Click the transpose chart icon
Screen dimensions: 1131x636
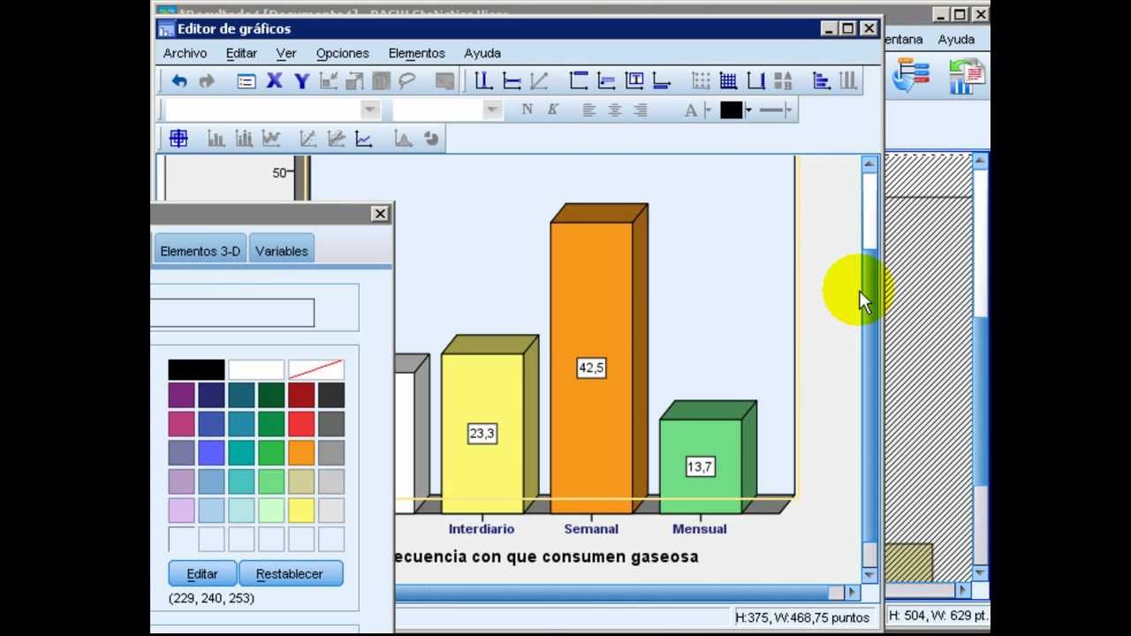click(x=821, y=81)
